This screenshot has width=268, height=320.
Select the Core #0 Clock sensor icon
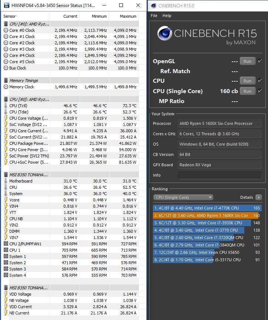point(6,30)
